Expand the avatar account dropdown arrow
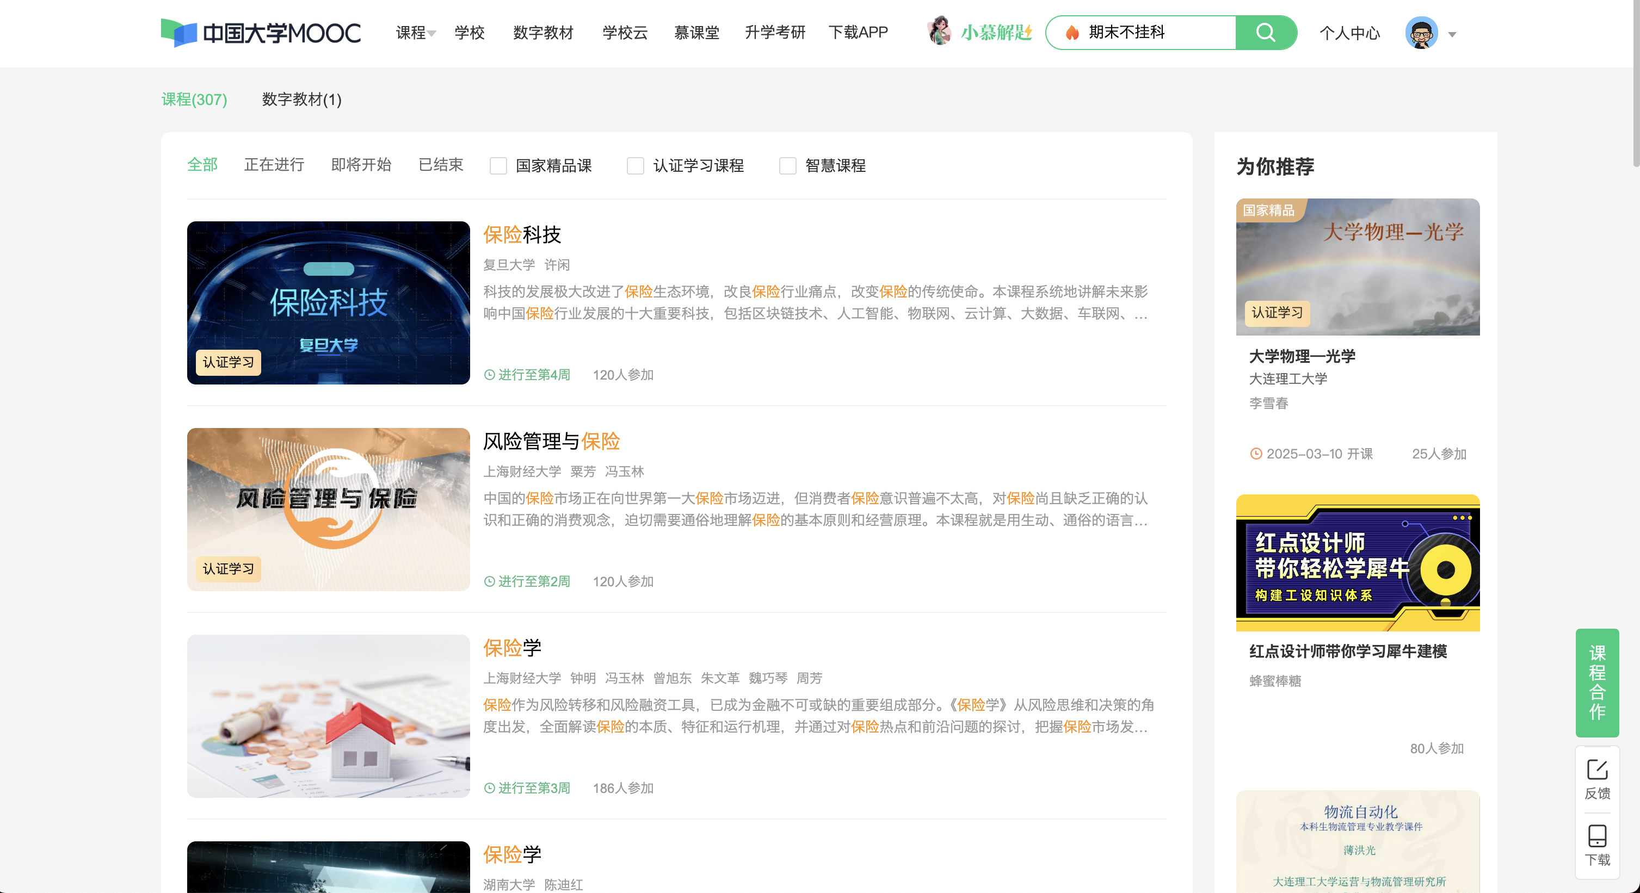Image resolution: width=1640 pixels, height=893 pixels. (1452, 34)
